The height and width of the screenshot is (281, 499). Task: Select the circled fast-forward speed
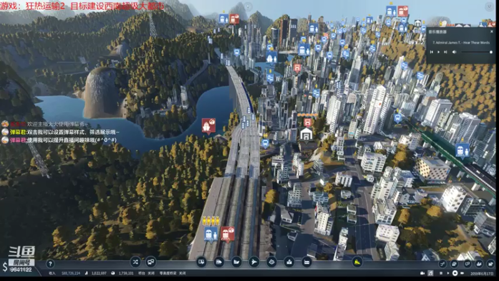(455, 273)
